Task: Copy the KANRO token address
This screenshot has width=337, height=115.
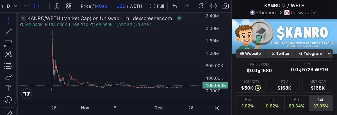Action: click(x=283, y=5)
